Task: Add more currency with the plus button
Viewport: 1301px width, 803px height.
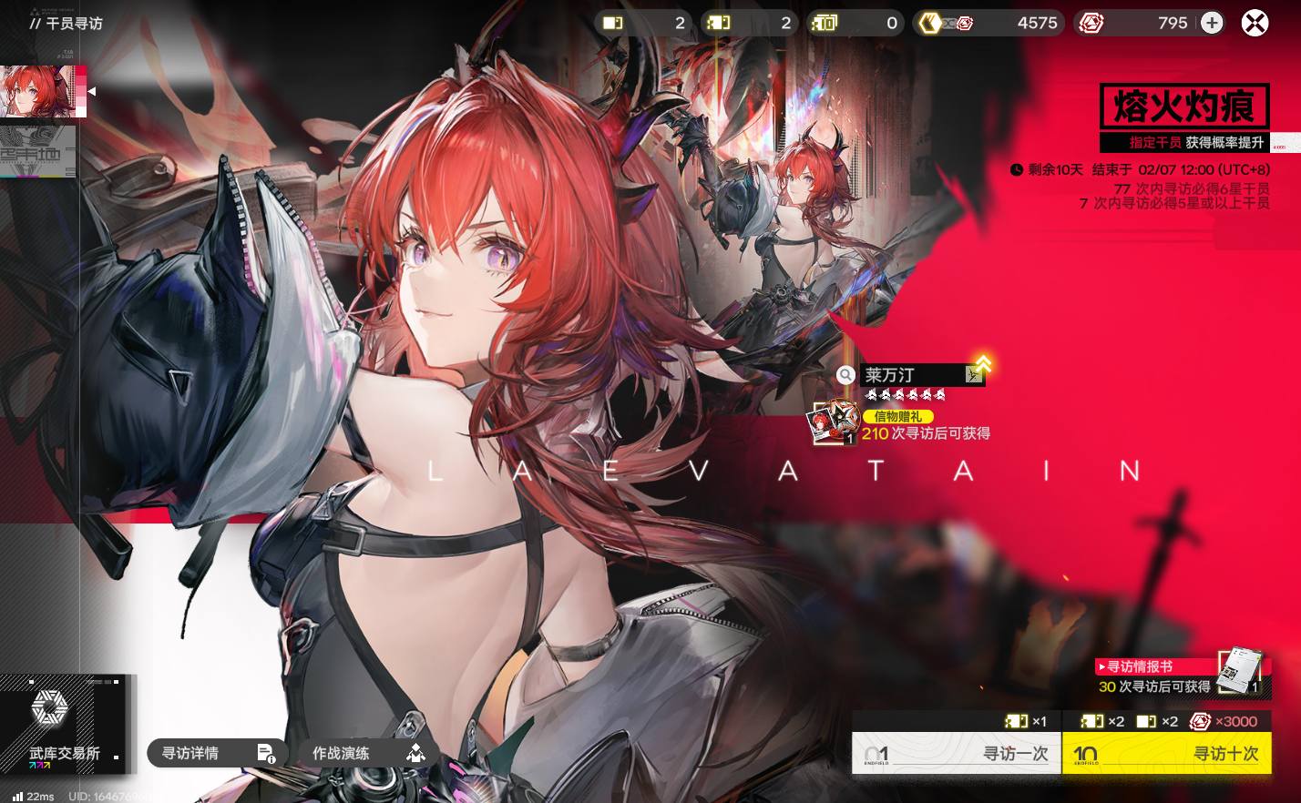Action: click(x=1212, y=23)
